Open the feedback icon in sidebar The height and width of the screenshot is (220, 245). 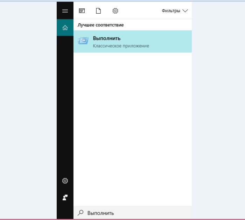point(65,197)
